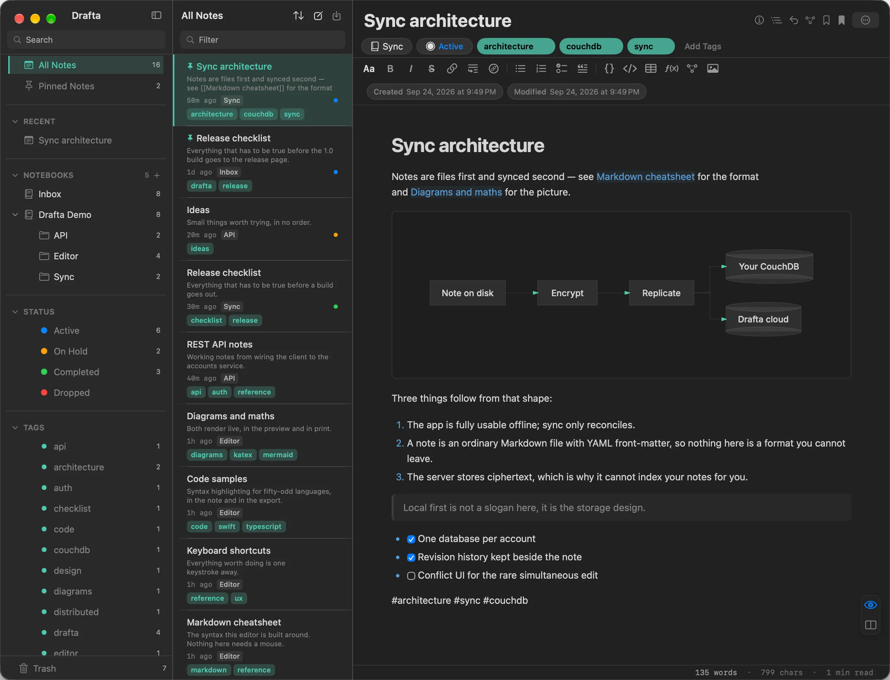
Task: Toggle split view below the eye icon
Action: pyautogui.click(x=870, y=625)
